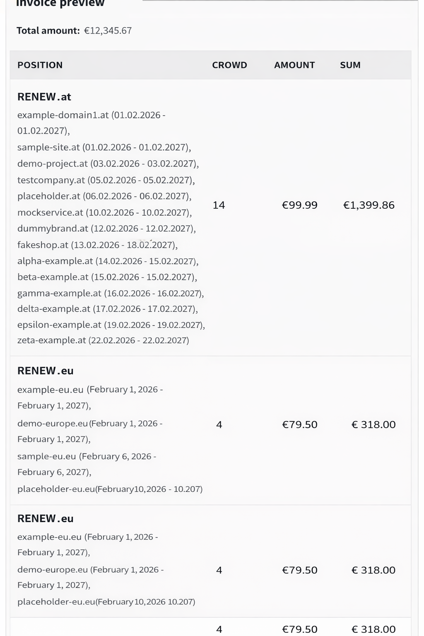The width and height of the screenshot is (424, 636).
Task: Click the RENEW.at position heading
Action: coord(44,97)
